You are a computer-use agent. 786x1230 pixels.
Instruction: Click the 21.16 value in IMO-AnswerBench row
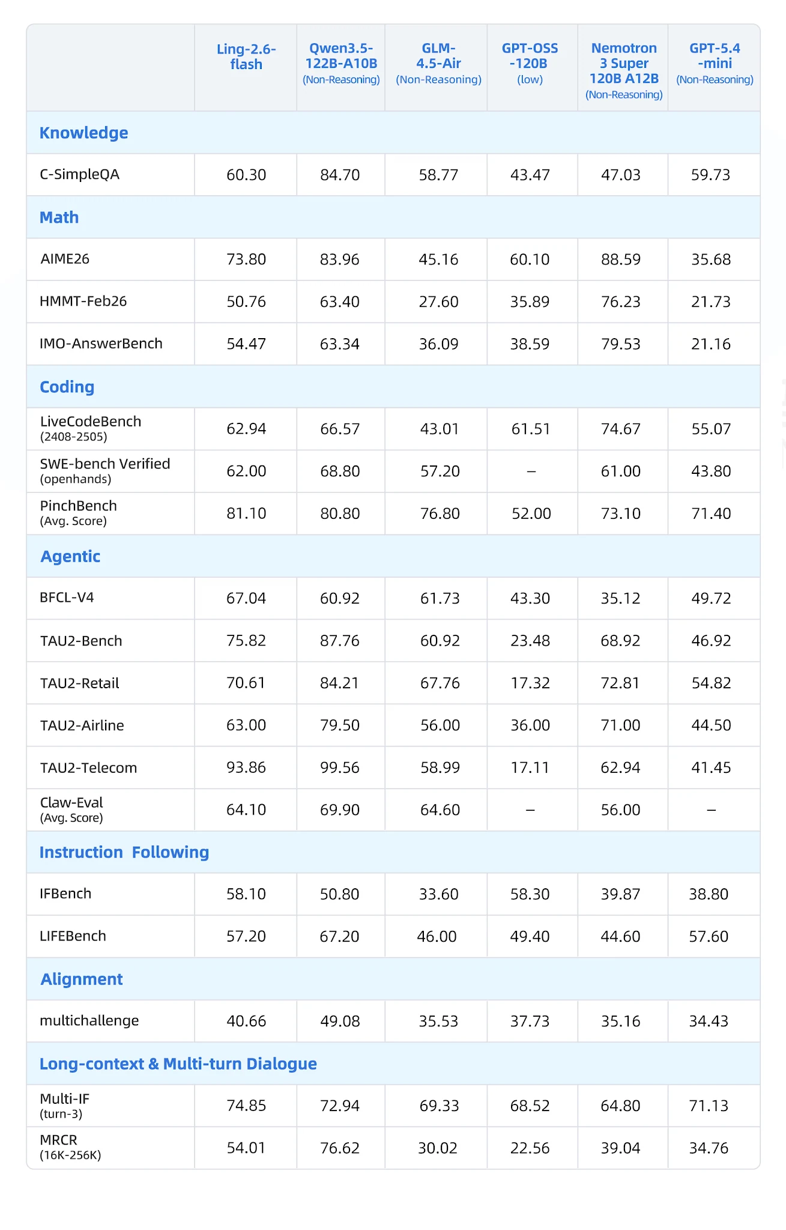pos(711,344)
